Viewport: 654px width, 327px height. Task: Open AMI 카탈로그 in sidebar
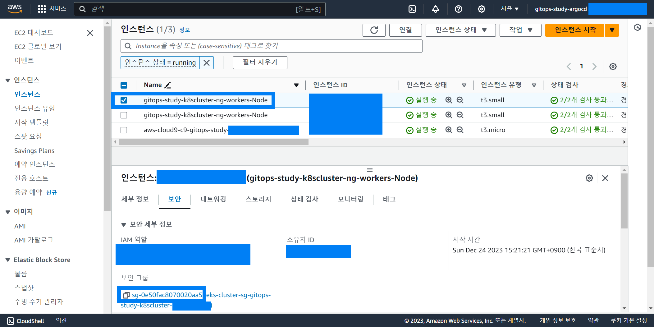tap(34, 240)
